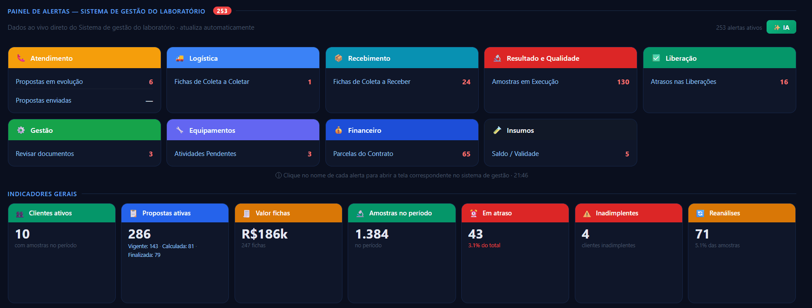Screen dimensions: 812x308
Task: Click the alarm clock icon in Em atraso
Action: 473,213
